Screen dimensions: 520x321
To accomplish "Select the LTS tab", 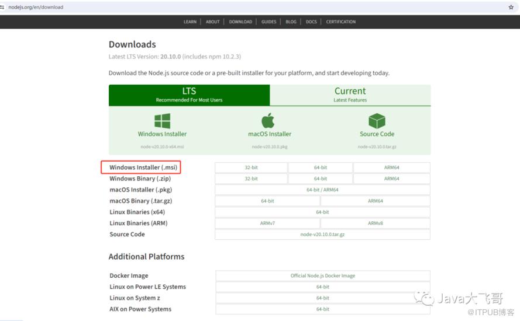I will (189, 95).
